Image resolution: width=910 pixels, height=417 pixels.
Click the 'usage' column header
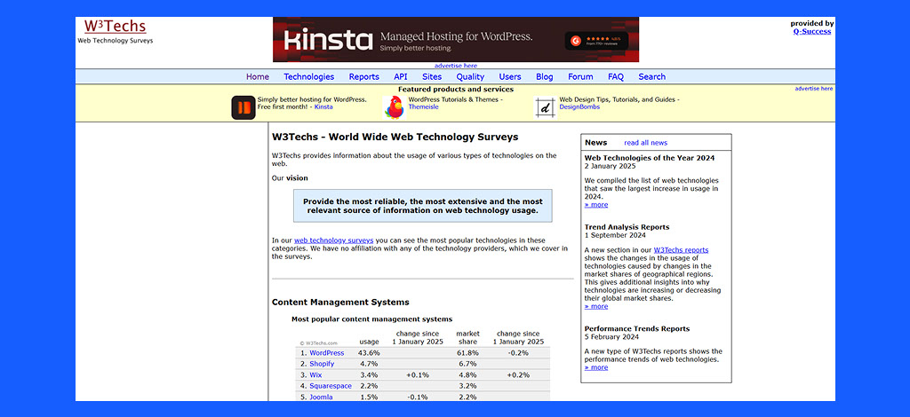click(x=369, y=342)
